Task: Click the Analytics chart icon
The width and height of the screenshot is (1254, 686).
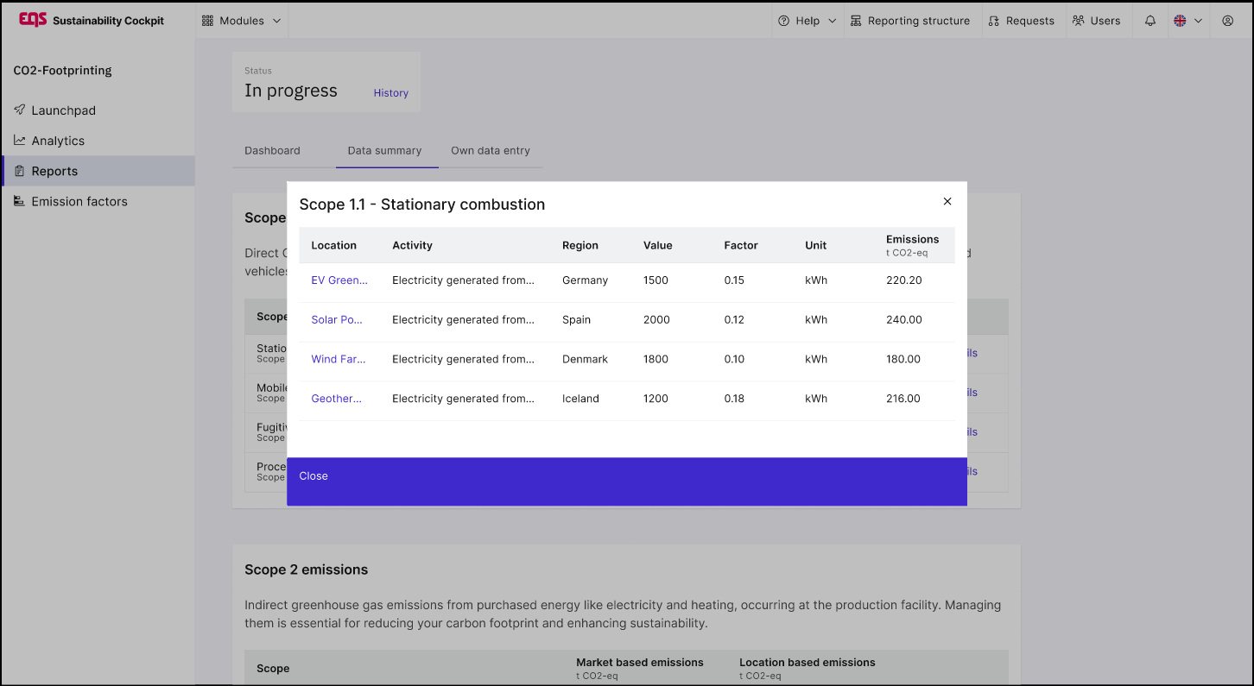Action: (x=20, y=141)
